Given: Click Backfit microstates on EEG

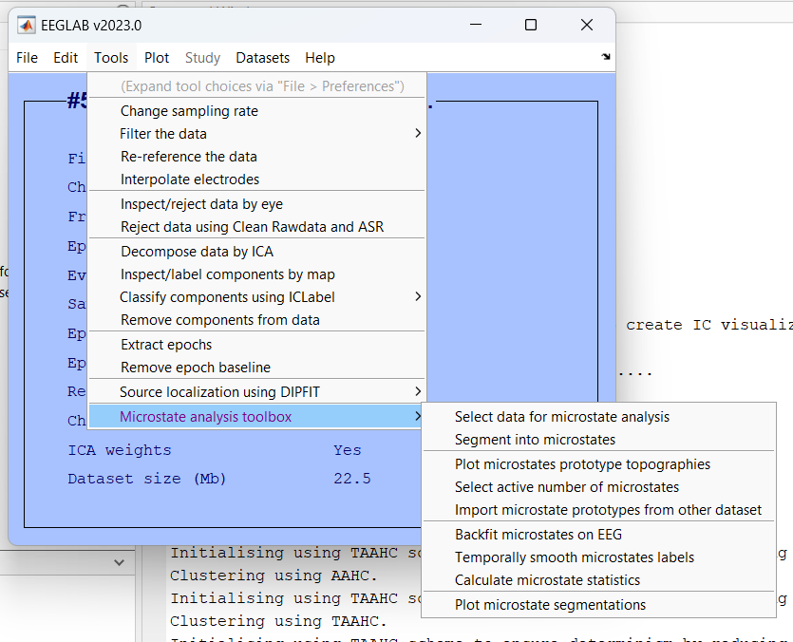Looking at the screenshot, I should pos(538,535).
